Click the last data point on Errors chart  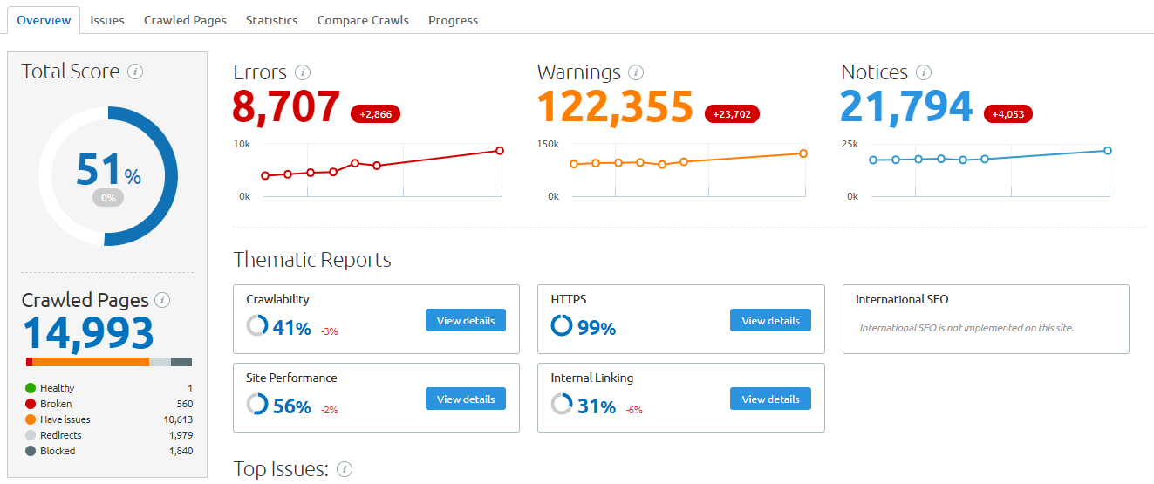point(500,150)
